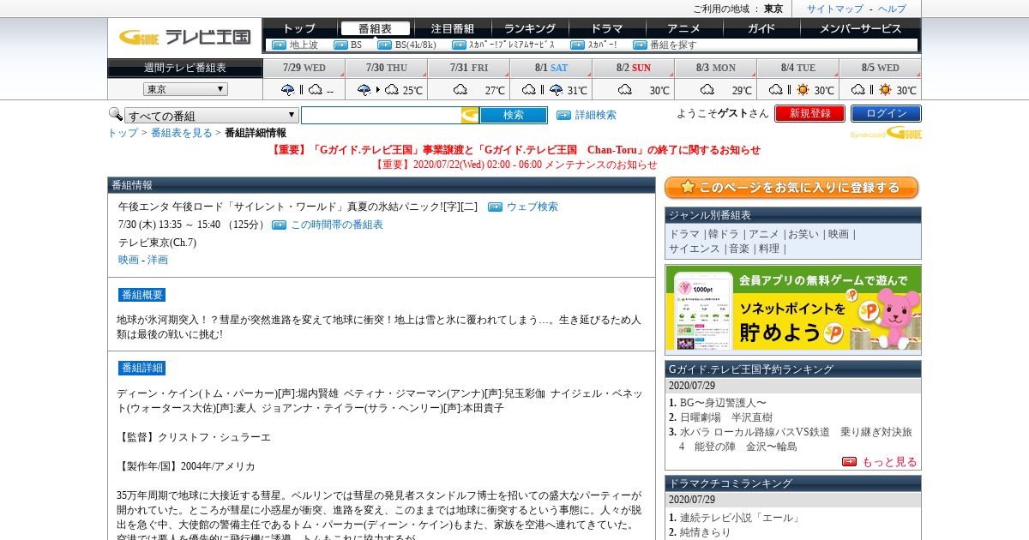Click the Gガイド テレビ王国 logo
The height and width of the screenshot is (540, 1029).
184,37
